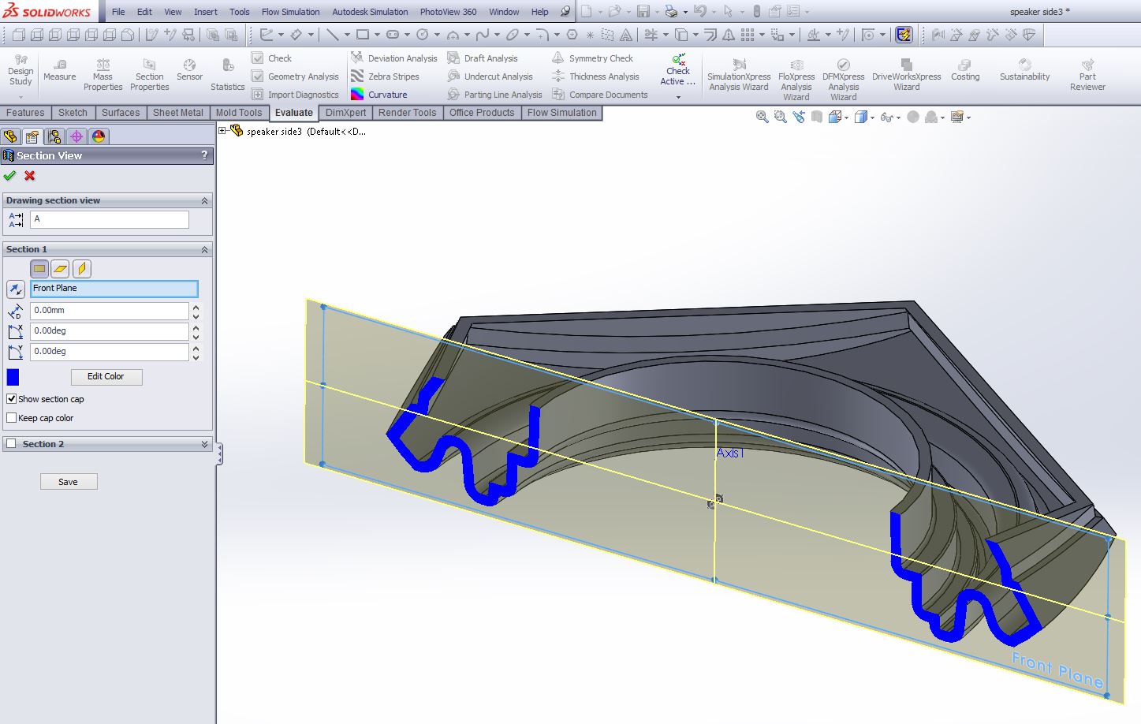Viewport: 1141px width, 724px height.
Task: Increase offset distance with up arrow
Action: click(x=196, y=307)
